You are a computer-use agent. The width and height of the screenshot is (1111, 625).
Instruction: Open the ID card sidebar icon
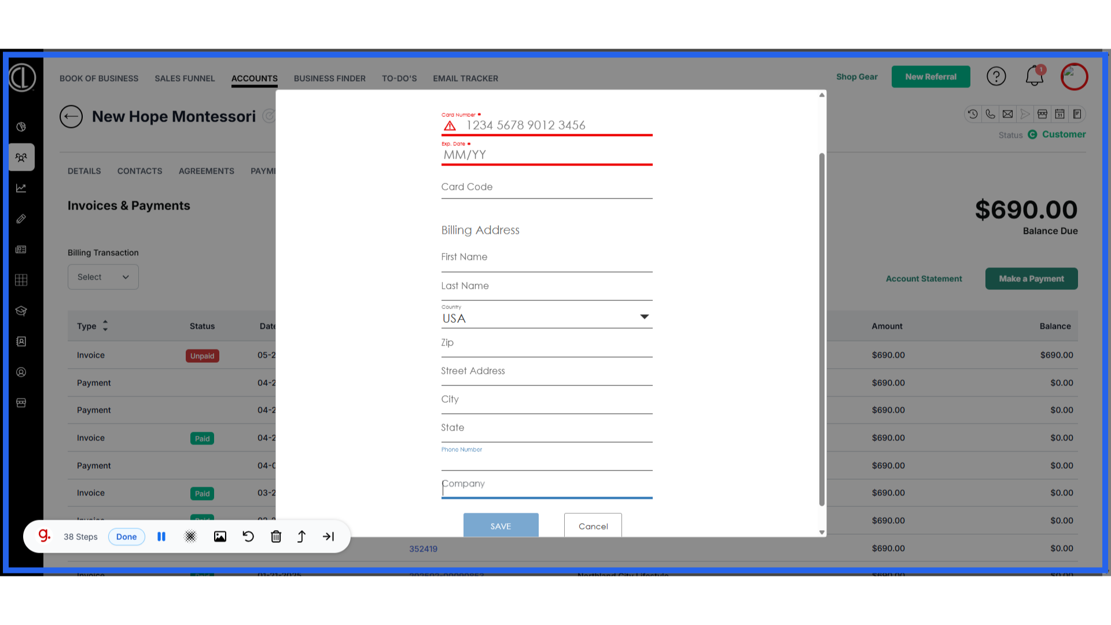click(21, 249)
